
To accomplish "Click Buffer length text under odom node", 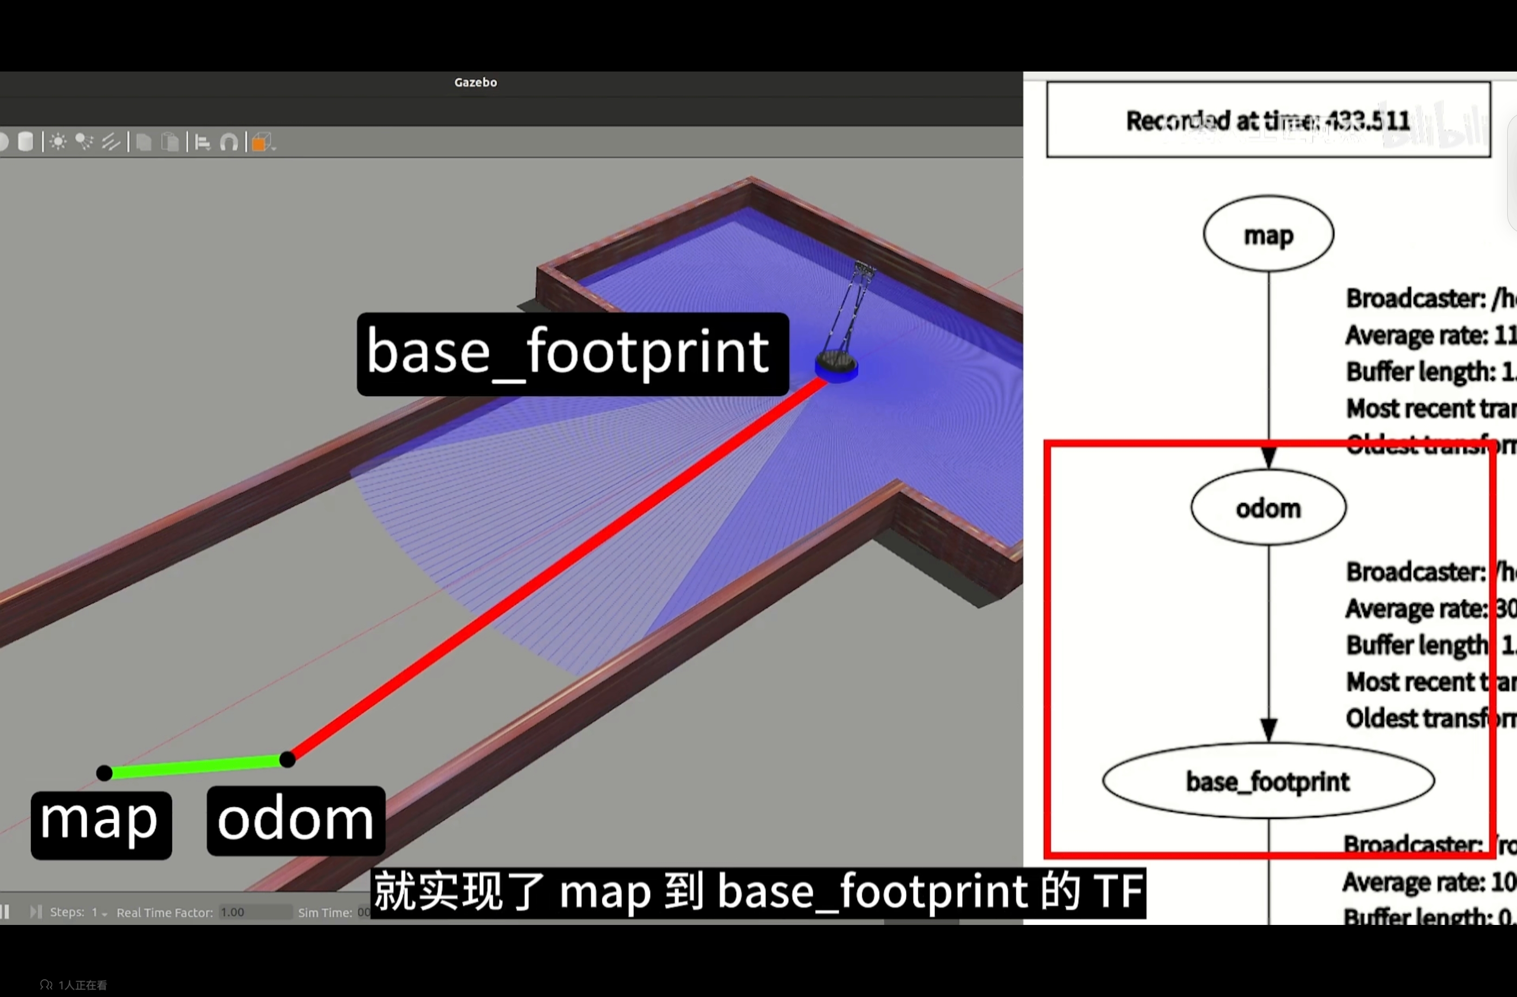I will pyautogui.click(x=1431, y=645).
